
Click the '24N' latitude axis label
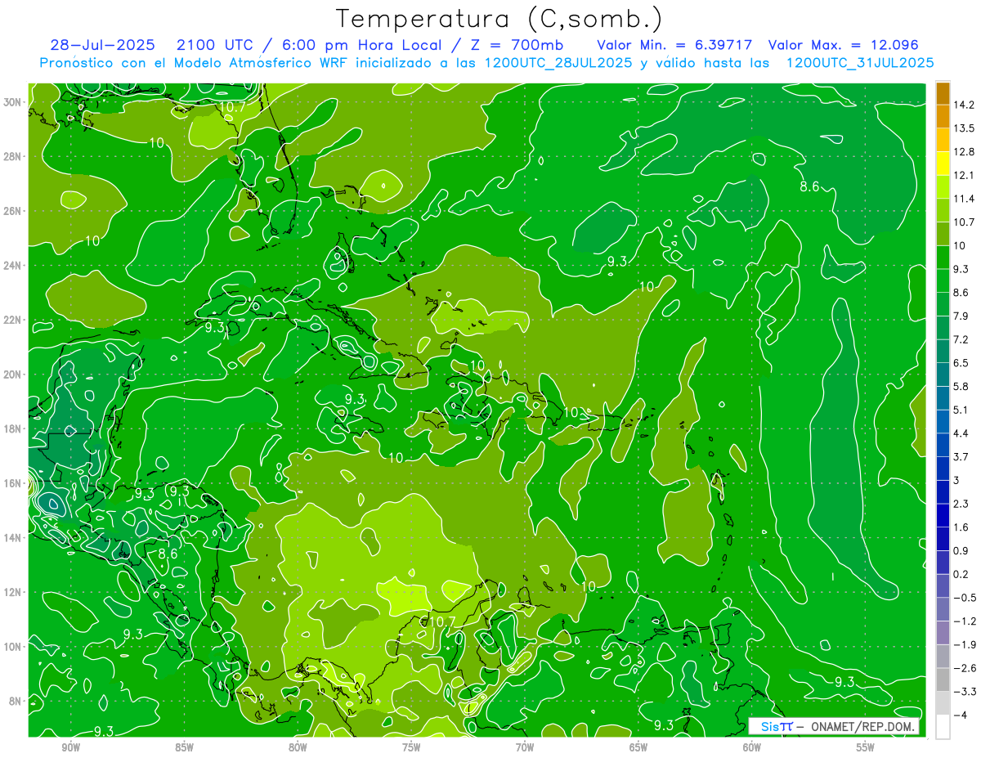coord(12,265)
